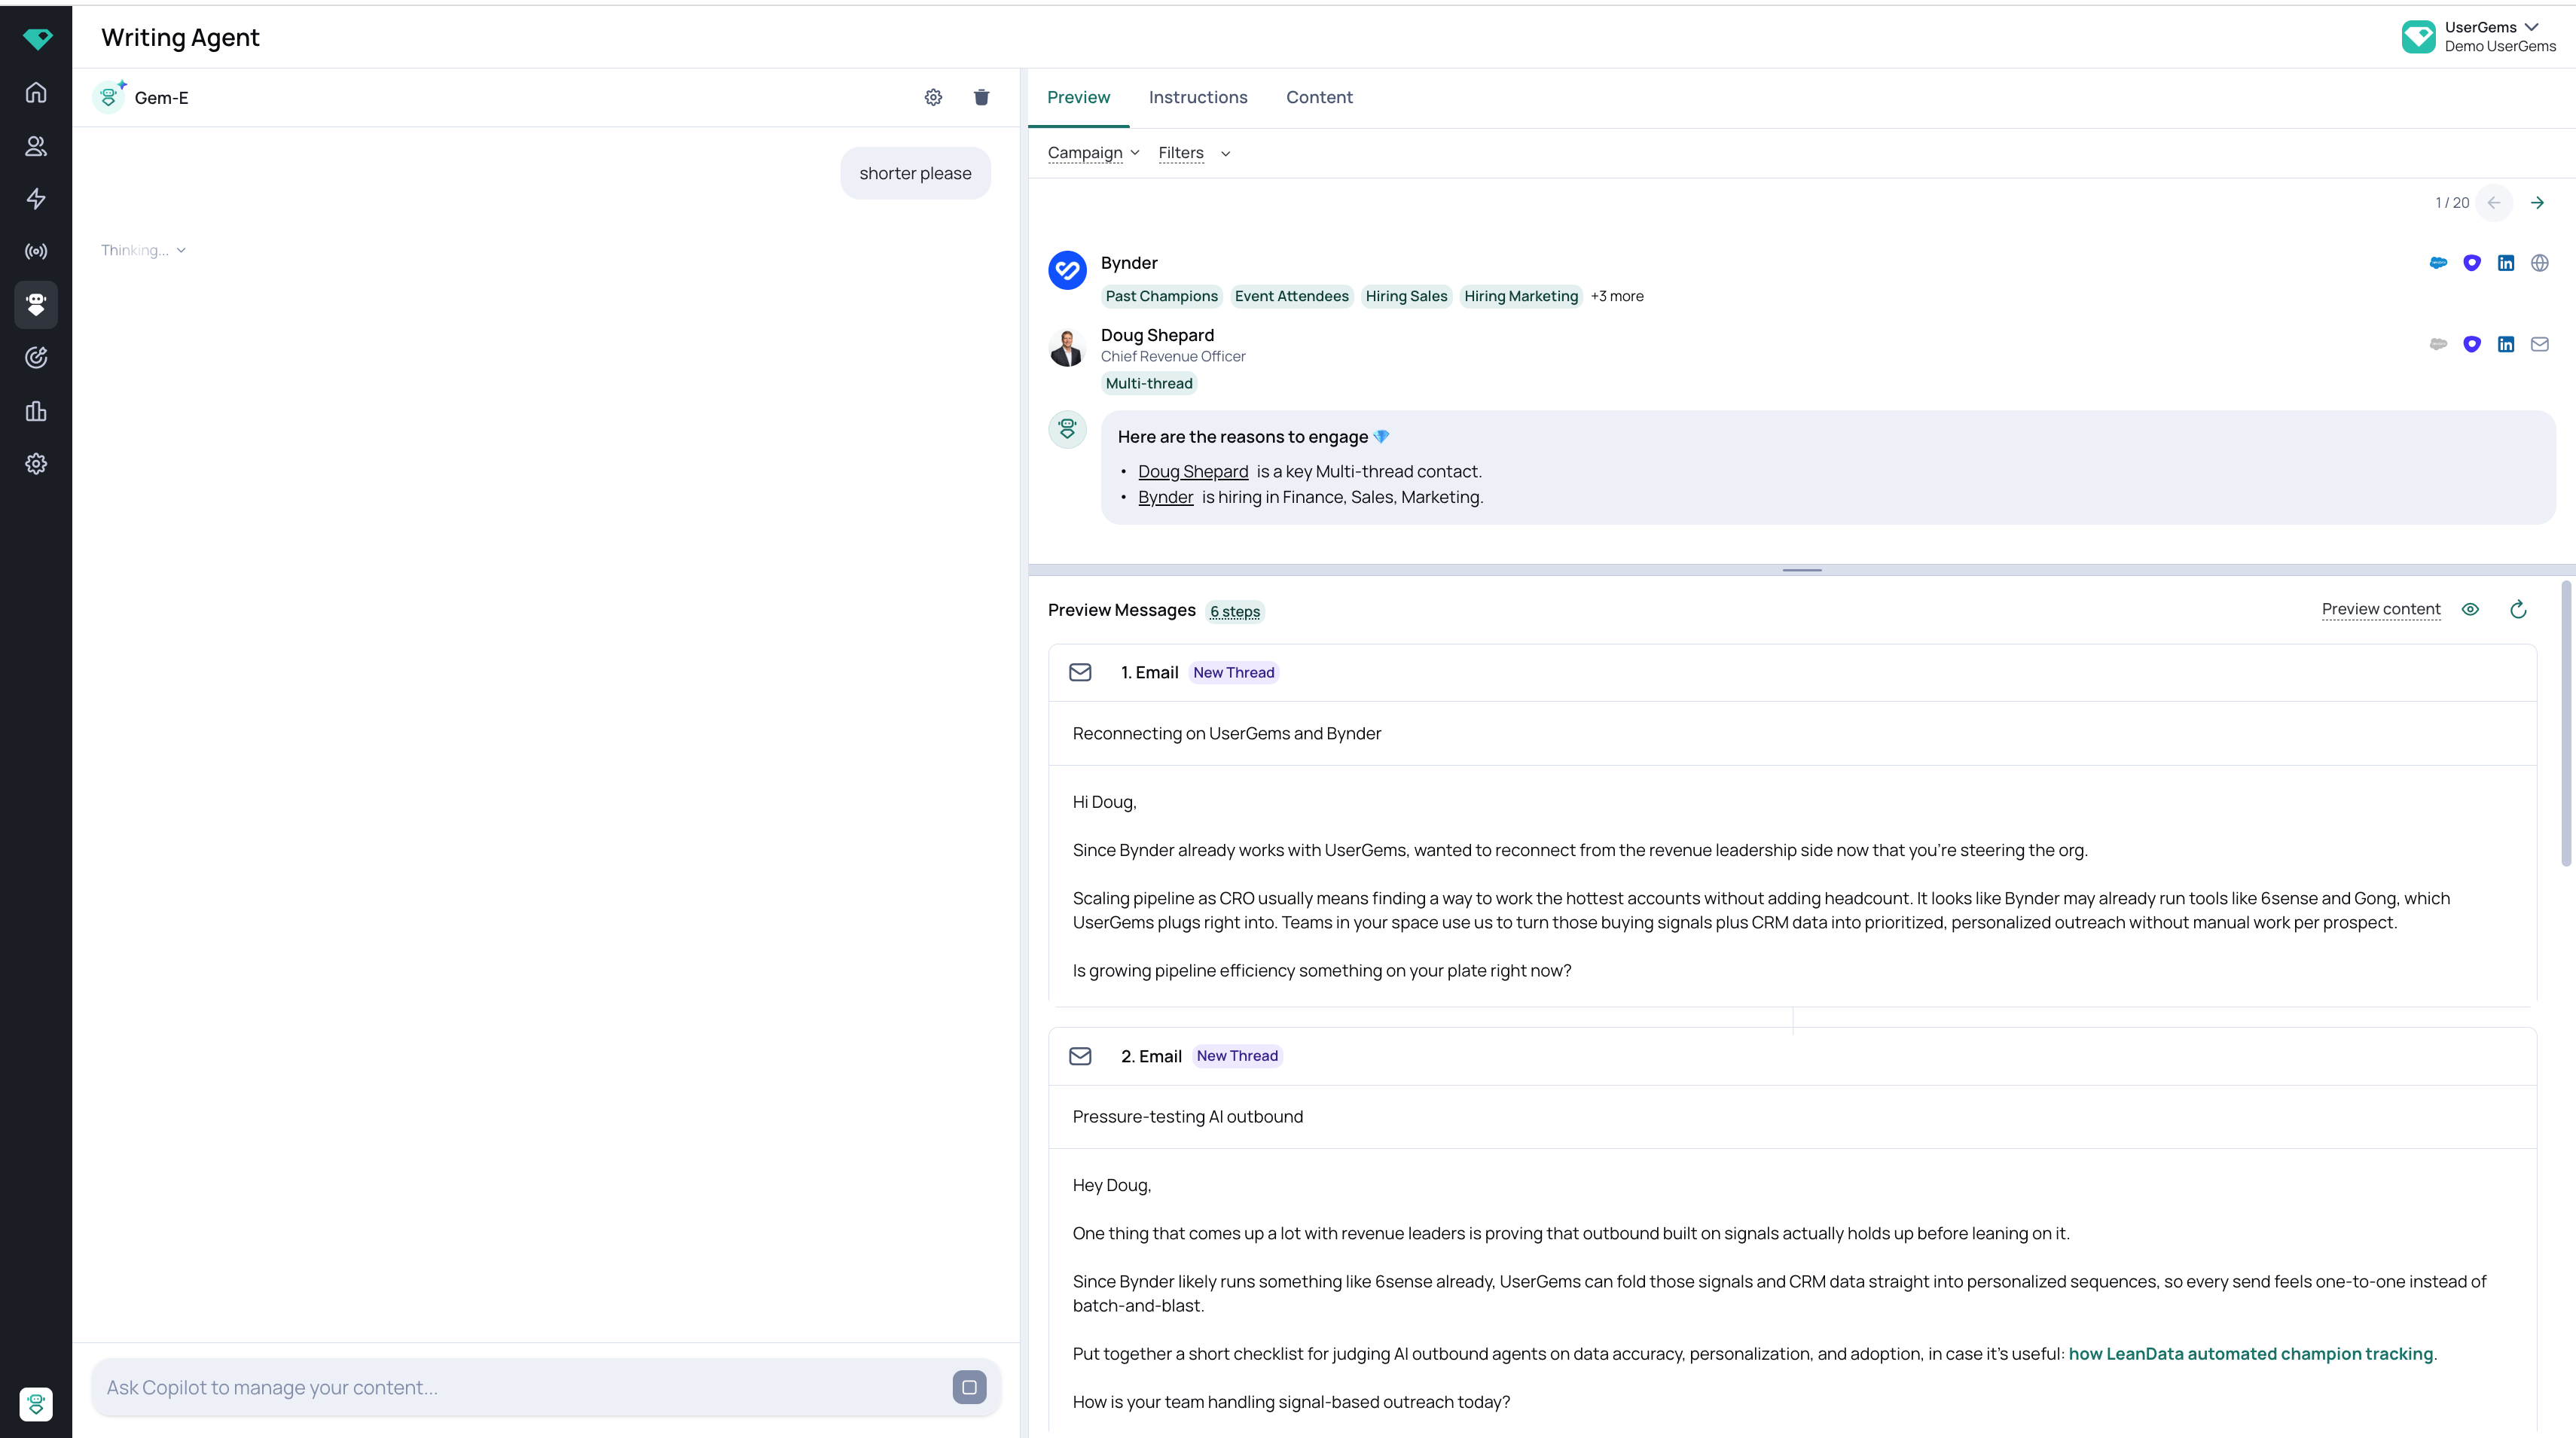
Task: Open Bynder's LinkedIn page icon
Action: tap(2506, 263)
